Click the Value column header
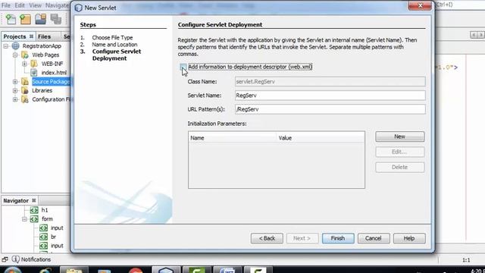The image size is (485, 273). coord(321,138)
